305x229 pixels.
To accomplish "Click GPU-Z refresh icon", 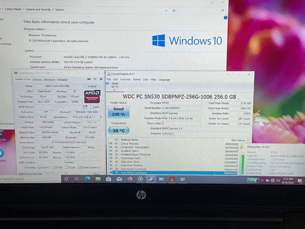I will coord(95,79).
